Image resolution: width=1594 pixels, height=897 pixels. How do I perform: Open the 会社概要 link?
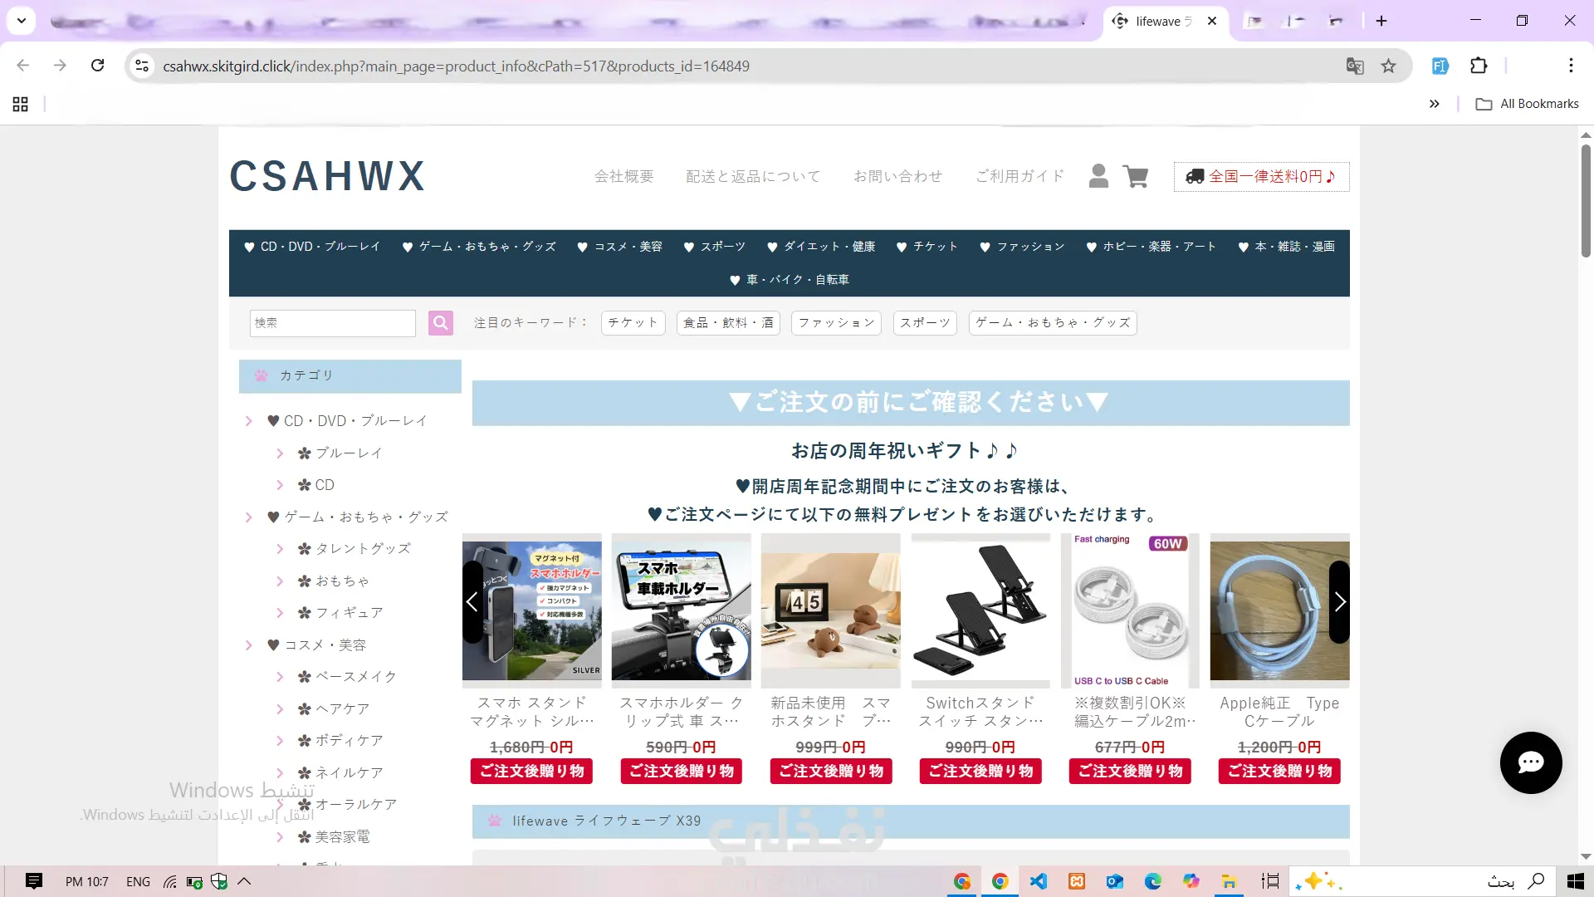point(623,176)
